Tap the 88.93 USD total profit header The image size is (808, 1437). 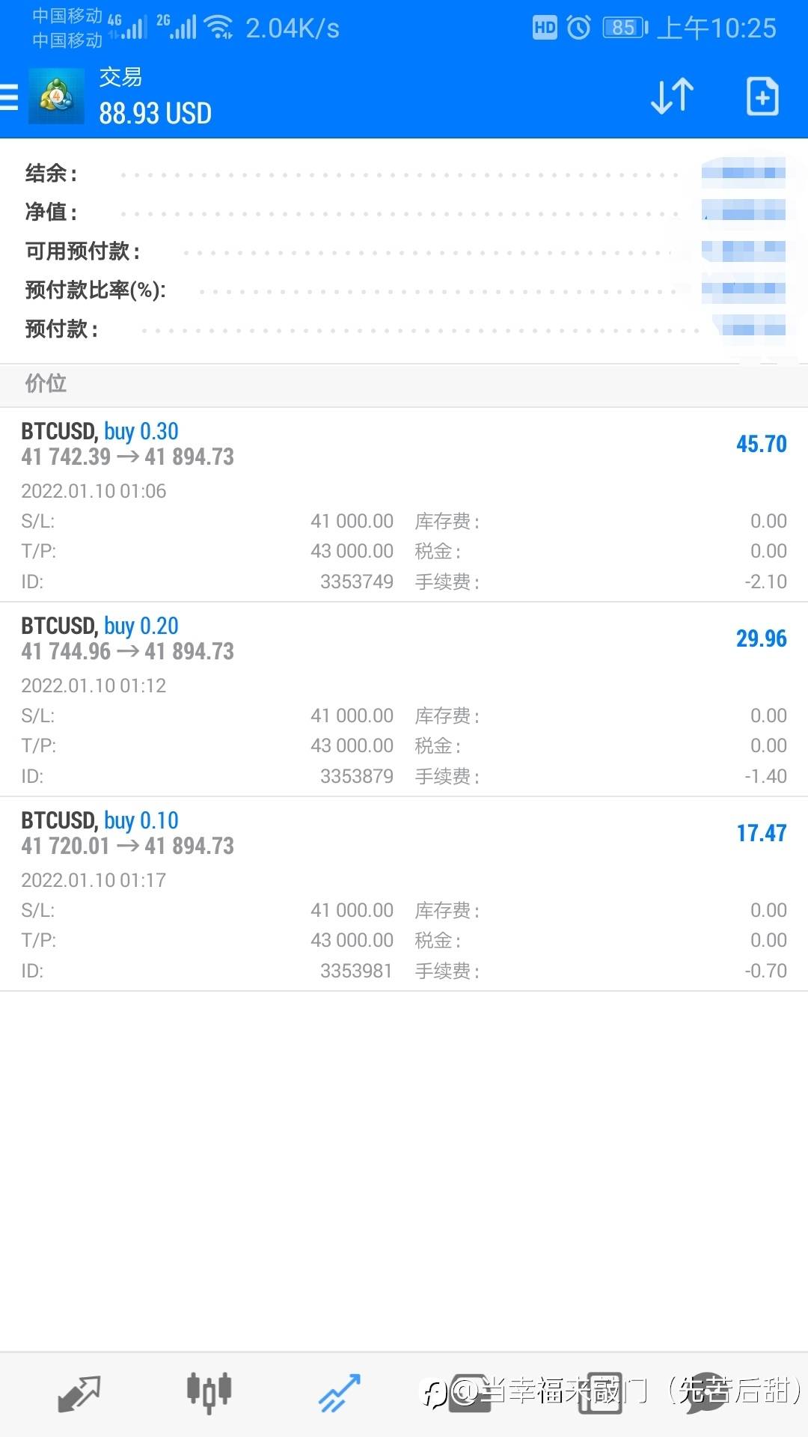coord(156,114)
